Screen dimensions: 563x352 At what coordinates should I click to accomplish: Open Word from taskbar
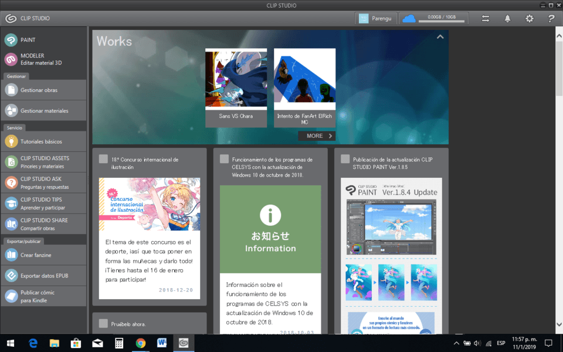[162, 343]
